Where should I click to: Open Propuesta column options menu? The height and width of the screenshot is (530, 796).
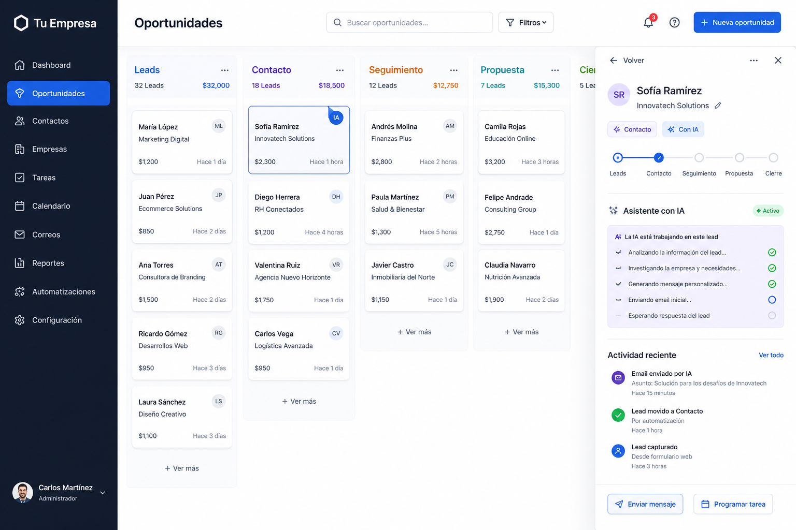555,70
